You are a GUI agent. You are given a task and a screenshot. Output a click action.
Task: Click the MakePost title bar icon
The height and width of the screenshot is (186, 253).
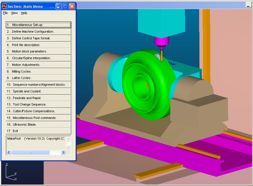pyautogui.click(x=4, y=6)
